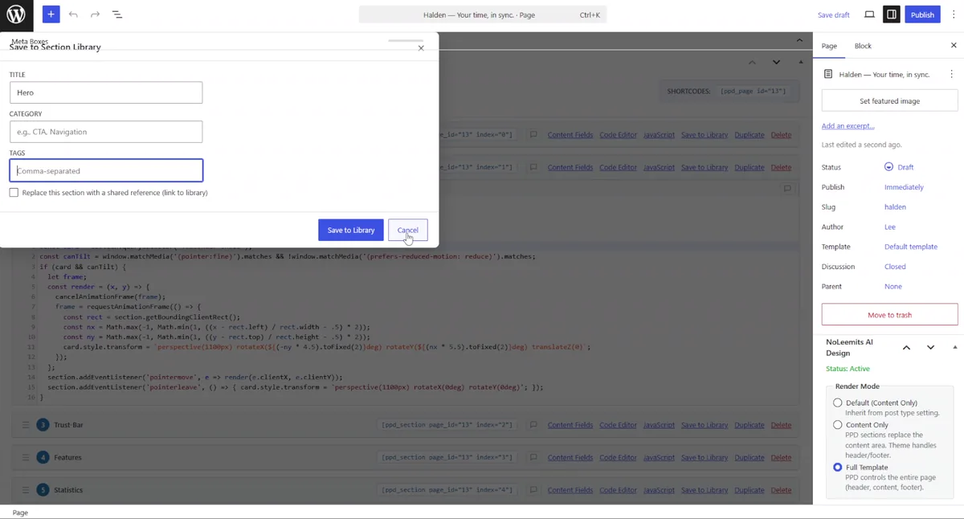
Task: Focus the Title field containing Hero
Action: click(106, 92)
